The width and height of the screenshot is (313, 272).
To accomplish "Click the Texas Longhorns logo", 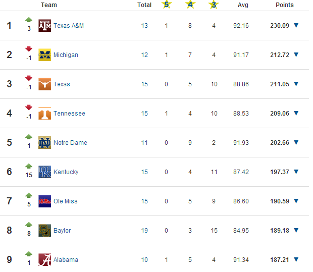I will tap(44, 84).
